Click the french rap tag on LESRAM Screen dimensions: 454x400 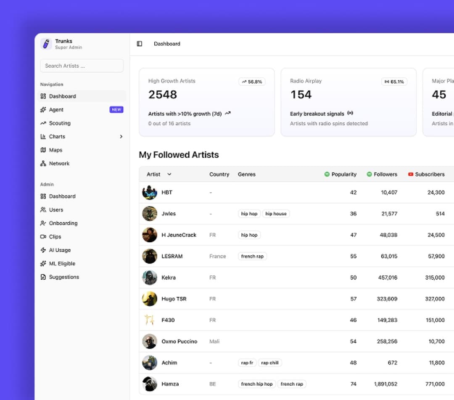point(253,256)
